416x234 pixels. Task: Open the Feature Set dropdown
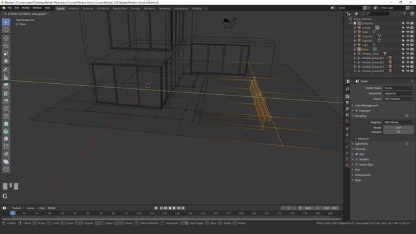(x=398, y=94)
